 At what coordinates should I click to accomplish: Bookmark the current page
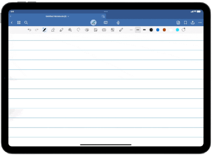[x=185, y=23]
